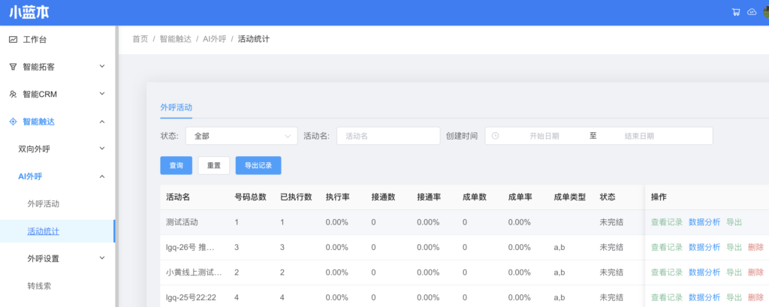This screenshot has width=769, height=307.
Task: Click the 智能CRM people icon
Action: 13,95
